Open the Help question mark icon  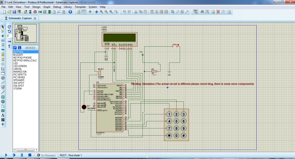(70, 12)
